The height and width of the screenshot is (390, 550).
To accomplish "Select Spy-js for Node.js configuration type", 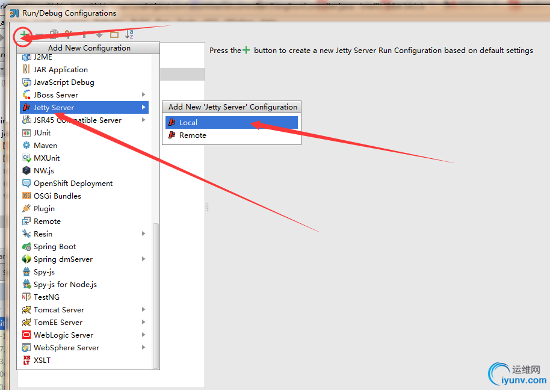I will coord(84,285).
